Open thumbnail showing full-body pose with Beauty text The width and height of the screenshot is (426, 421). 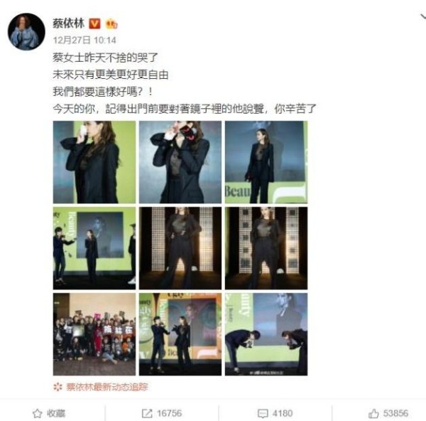(x=266, y=162)
